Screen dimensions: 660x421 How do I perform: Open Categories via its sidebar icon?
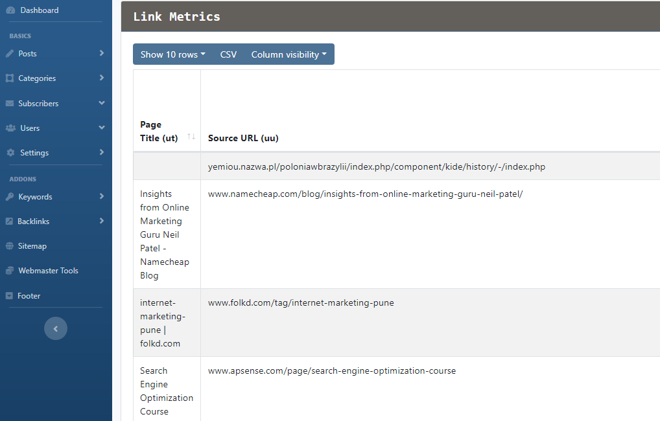click(x=9, y=78)
